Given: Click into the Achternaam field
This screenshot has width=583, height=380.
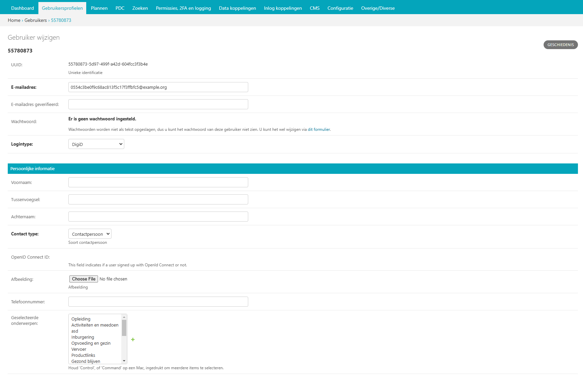Looking at the screenshot, I should pos(158,217).
